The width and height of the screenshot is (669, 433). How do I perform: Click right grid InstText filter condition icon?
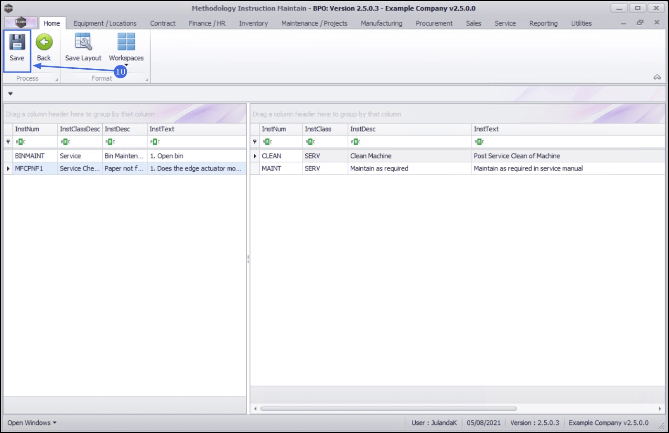480,142
